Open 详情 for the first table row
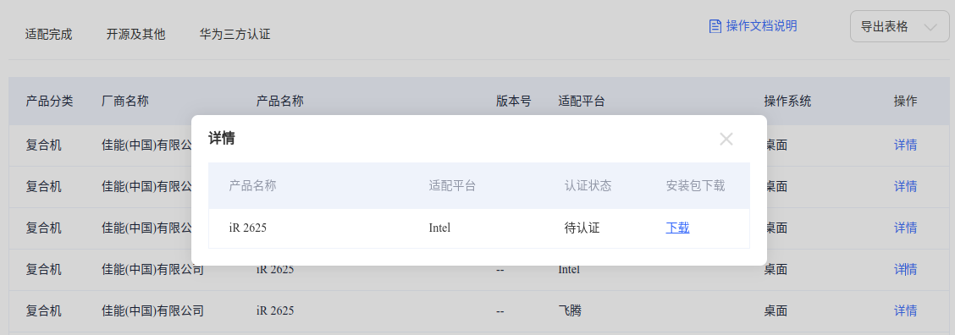The width and height of the screenshot is (955, 335). click(x=905, y=145)
